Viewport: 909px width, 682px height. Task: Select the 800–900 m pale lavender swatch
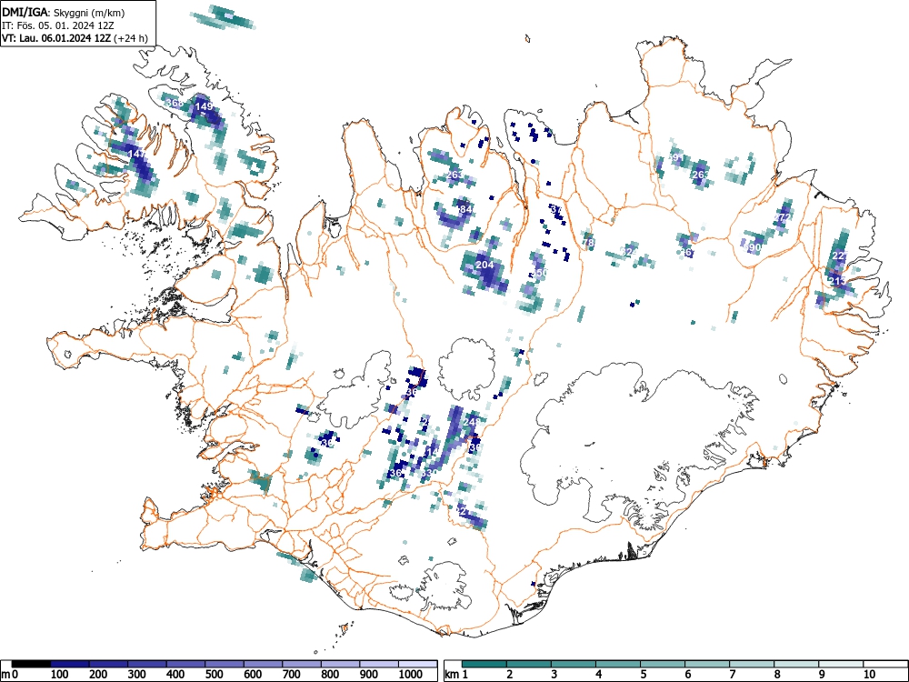point(340,664)
